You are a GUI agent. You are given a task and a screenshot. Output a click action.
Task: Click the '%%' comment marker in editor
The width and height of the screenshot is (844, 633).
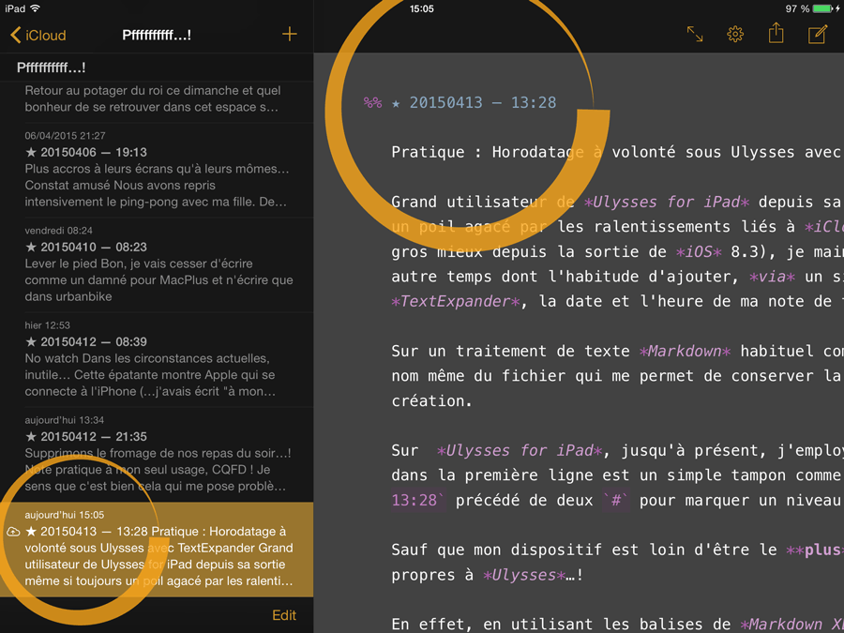tap(372, 102)
